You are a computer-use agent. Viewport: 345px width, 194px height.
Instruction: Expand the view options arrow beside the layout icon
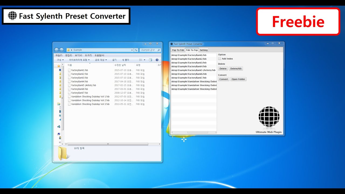pyautogui.click(x=144, y=60)
